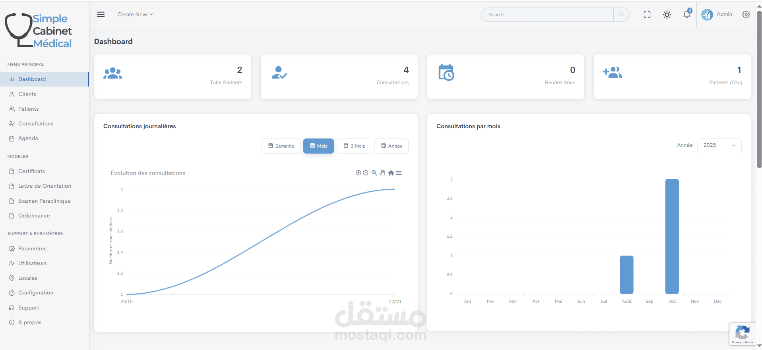The image size is (762, 350).
Task: Click the Simple Cabinet Médical logo
Action: point(39,31)
